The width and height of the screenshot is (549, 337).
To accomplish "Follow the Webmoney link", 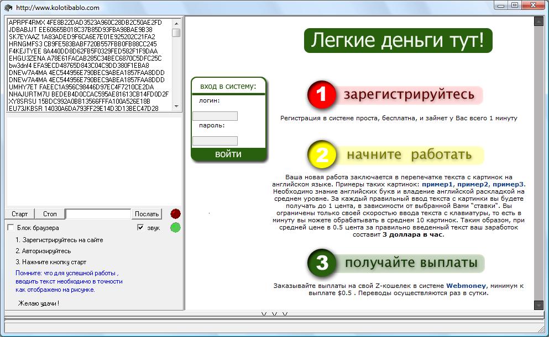I will [466, 286].
